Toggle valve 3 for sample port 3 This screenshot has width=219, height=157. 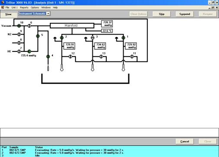tap(92, 38)
